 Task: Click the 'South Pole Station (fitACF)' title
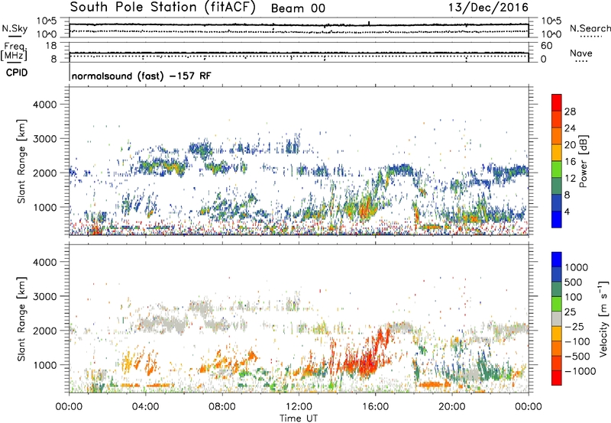coord(163,8)
